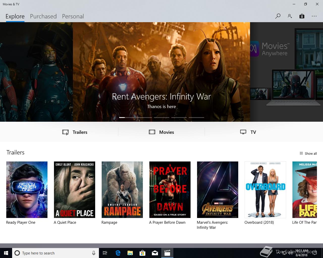
Task: Click the Cortana circle in the search box
Action: point(17,253)
